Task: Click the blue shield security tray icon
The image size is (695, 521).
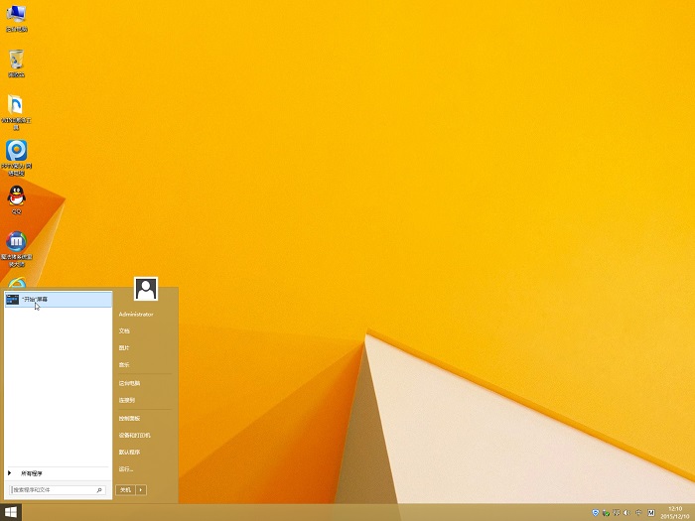Action: coord(596,513)
